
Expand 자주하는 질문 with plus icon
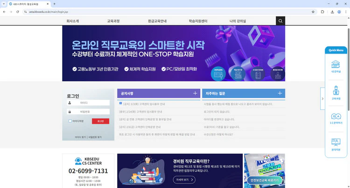coord(280,93)
